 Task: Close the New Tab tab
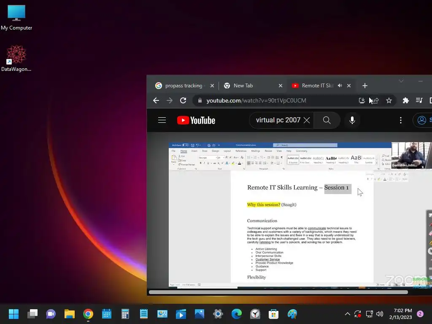click(x=281, y=86)
